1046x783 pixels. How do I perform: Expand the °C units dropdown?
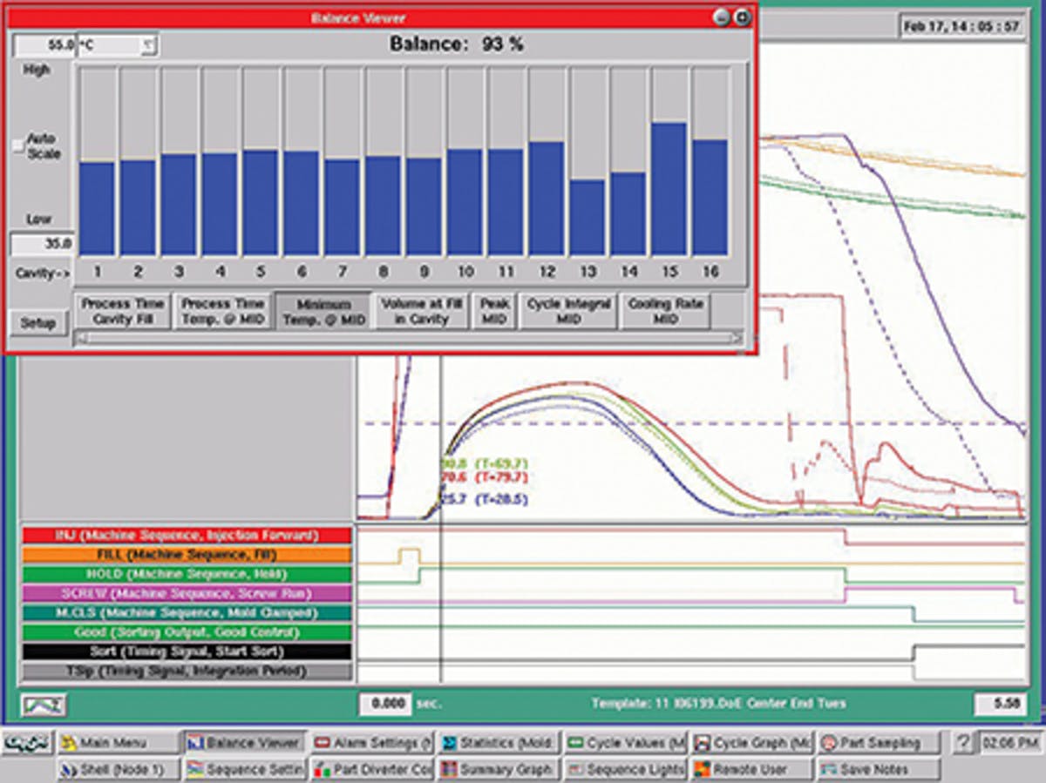coord(148,44)
